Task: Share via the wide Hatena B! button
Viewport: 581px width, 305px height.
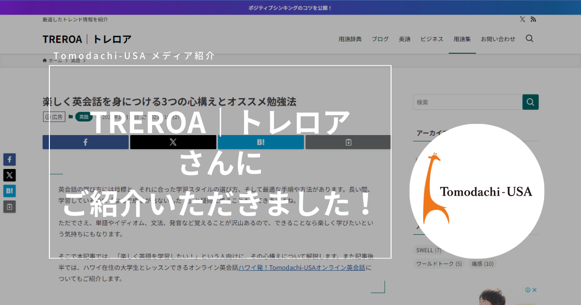Action: tap(261, 142)
